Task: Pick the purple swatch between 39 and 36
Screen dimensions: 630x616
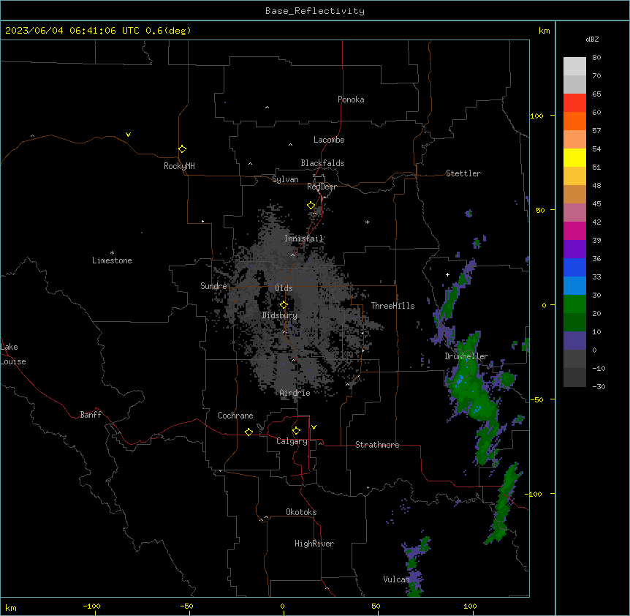Action: coord(574,249)
